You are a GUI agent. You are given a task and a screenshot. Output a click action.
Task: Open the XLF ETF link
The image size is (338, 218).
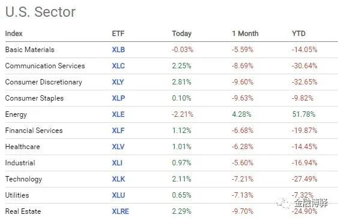118,131
